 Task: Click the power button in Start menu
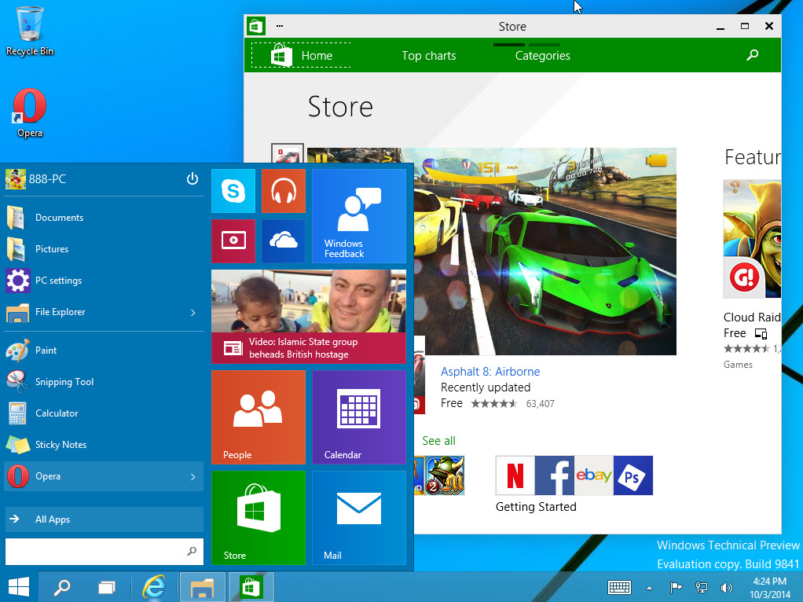pos(192,179)
